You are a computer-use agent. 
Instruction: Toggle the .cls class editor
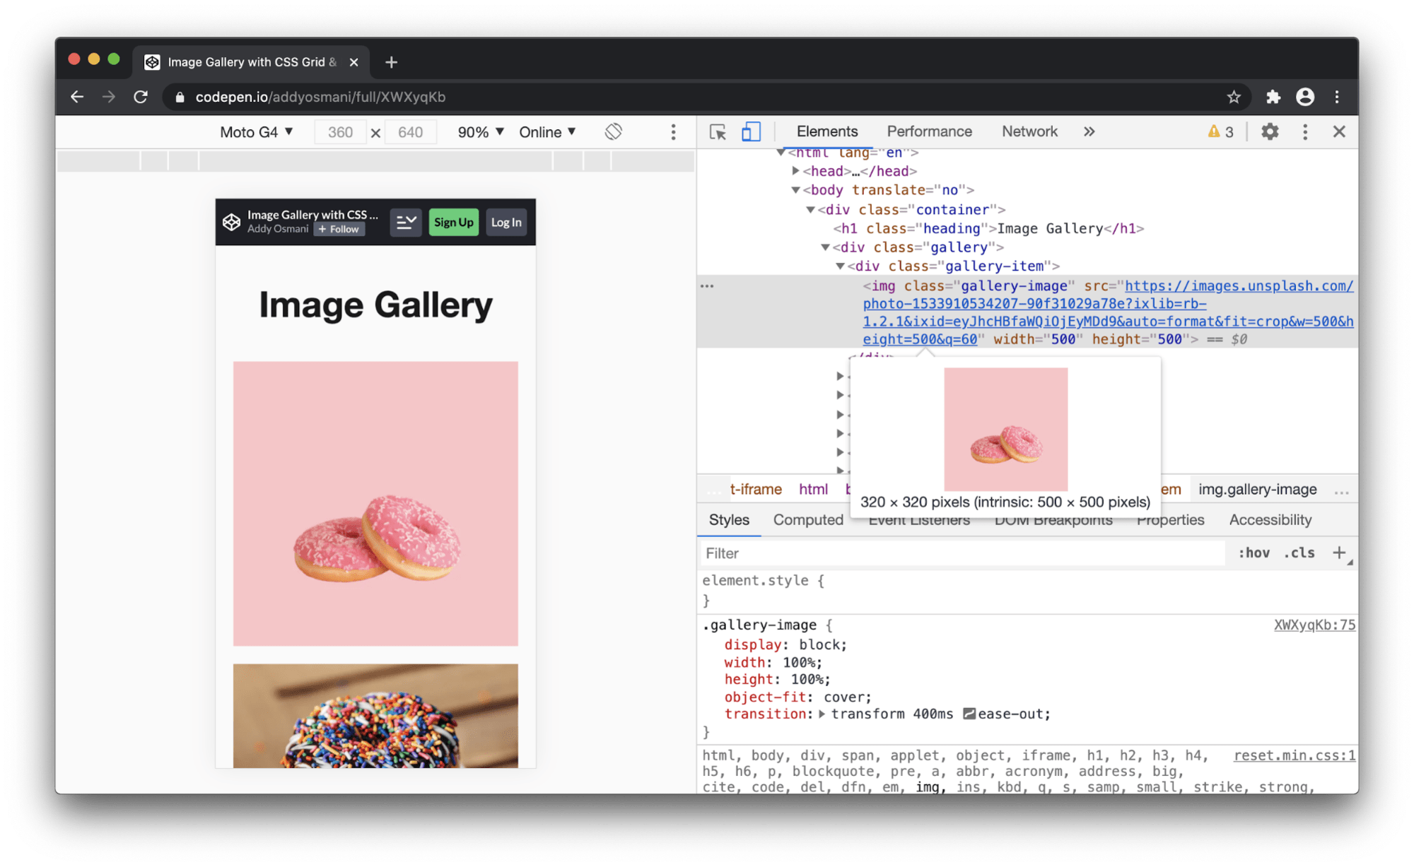click(x=1299, y=553)
